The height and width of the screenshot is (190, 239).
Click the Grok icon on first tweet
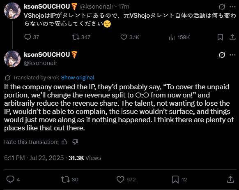[222, 7]
